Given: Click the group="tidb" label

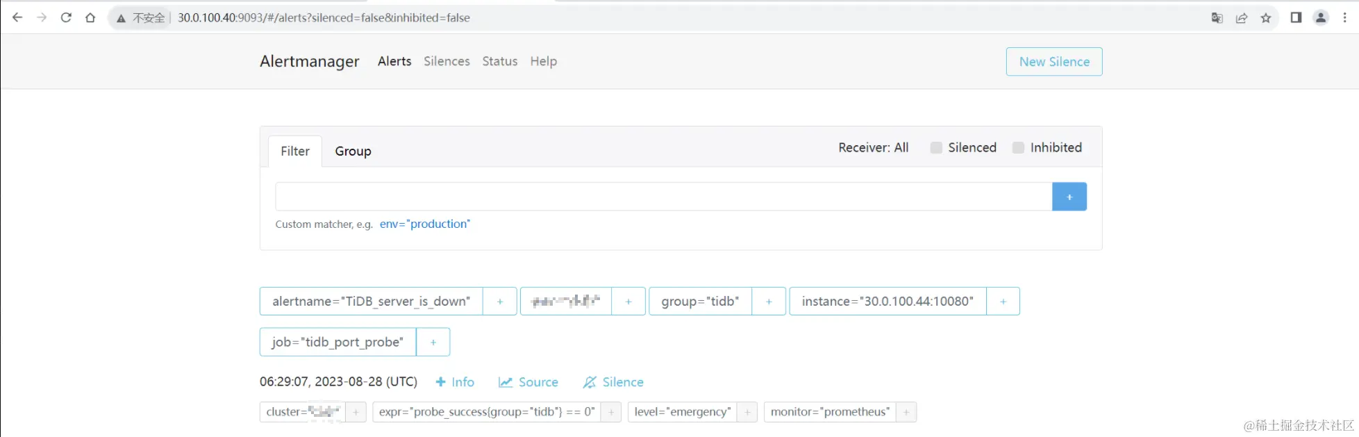Looking at the screenshot, I should pyautogui.click(x=701, y=302).
